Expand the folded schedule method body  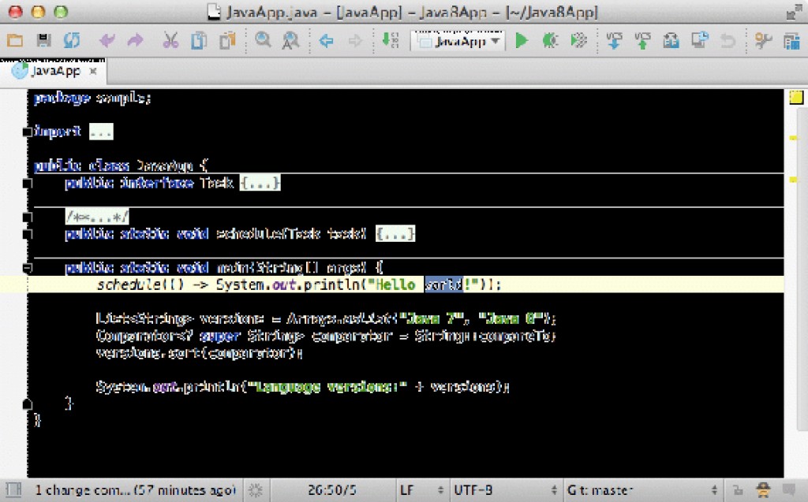(395, 234)
